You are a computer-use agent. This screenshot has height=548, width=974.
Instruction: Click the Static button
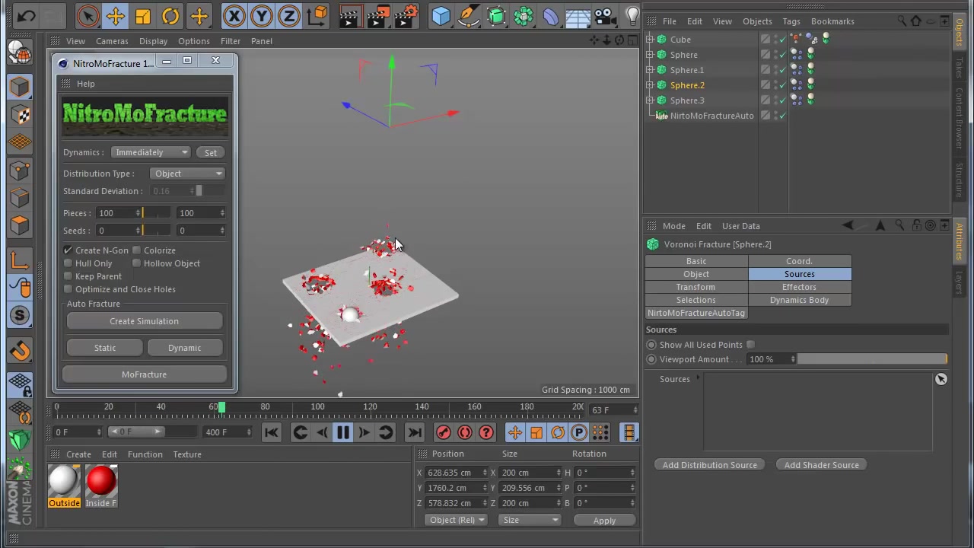[105, 348]
